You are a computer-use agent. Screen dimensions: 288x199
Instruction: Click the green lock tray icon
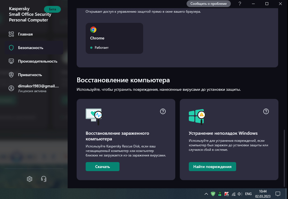220,194
